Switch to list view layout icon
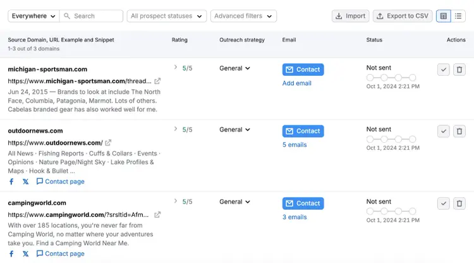 (x=458, y=16)
